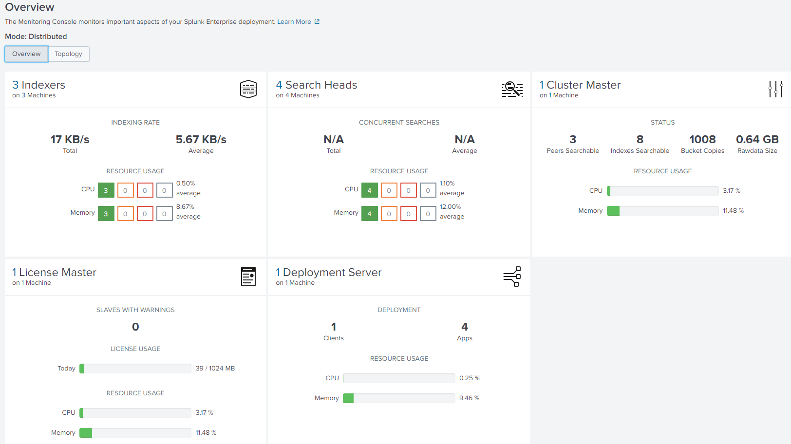Open the 1 Cluster Master title link
This screenshot has width=791, height=444.
point(580,85)
